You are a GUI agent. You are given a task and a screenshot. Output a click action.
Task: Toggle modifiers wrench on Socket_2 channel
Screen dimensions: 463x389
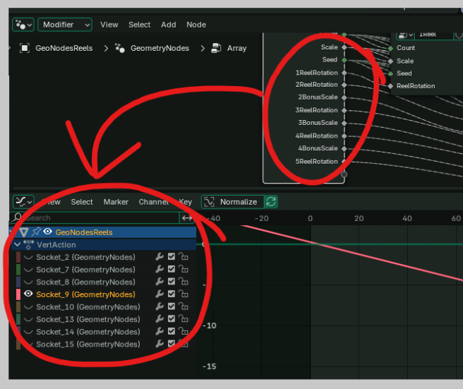[x=160, y=257]
